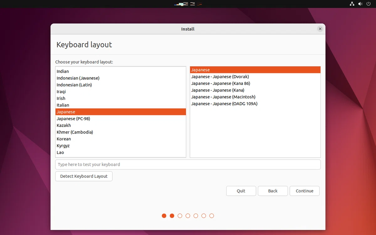Click the Continue button
The height and width of the screenshot is (235, 376).
(x=305, y=191)
